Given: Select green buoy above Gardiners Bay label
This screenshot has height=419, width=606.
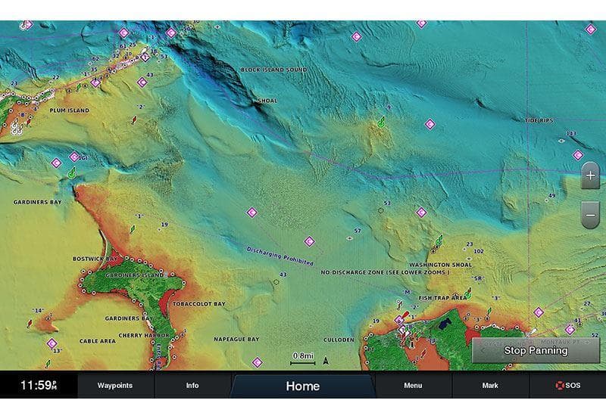Looking at the screenshot, I should click(x=71, y=172).
